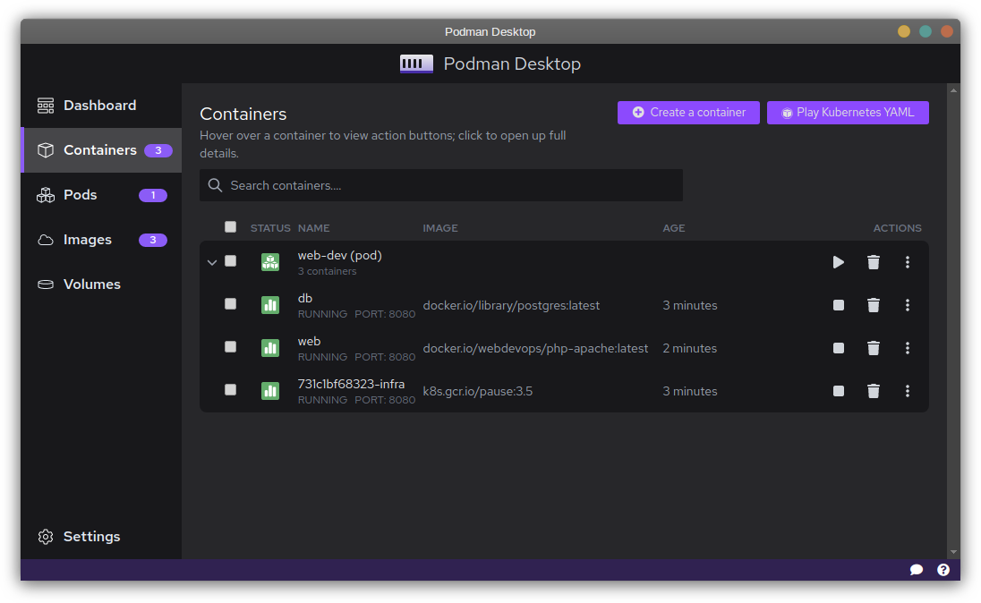Viewport: 981px width, 603px height.
Task: Open more actions menu for web-dev pod
Action: [x=907, y=262]
